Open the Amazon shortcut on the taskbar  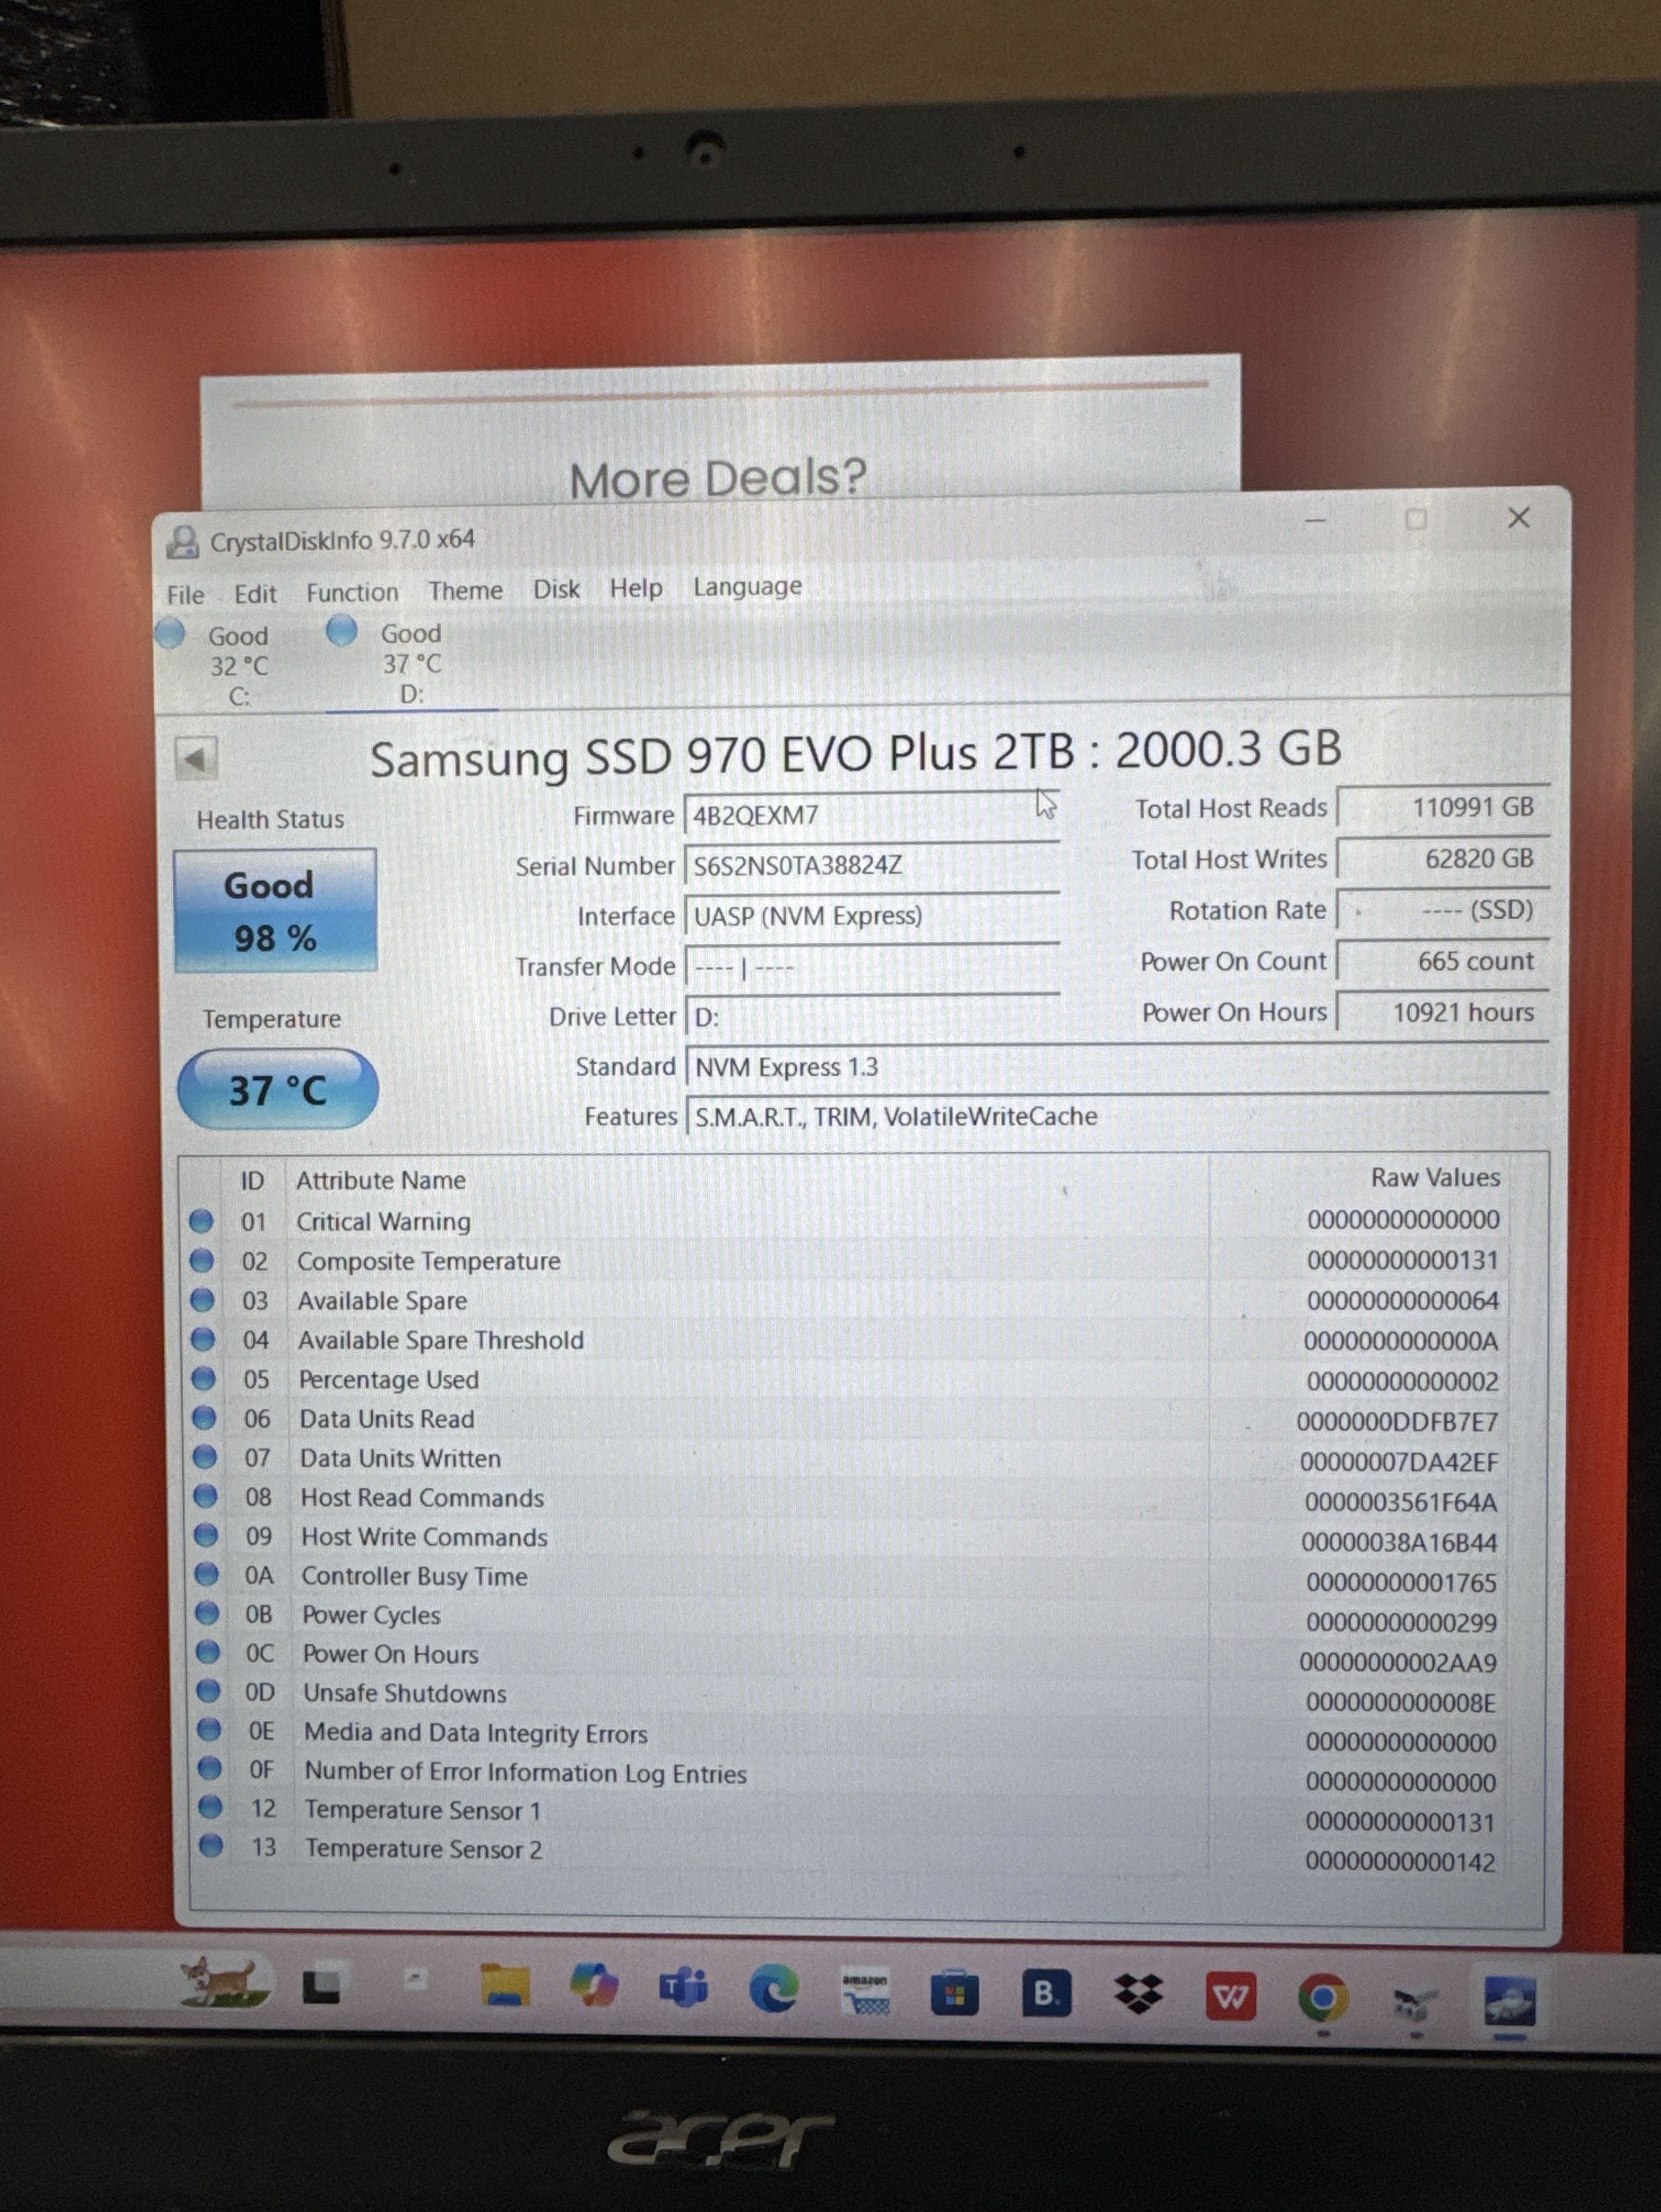(865, 1993)
